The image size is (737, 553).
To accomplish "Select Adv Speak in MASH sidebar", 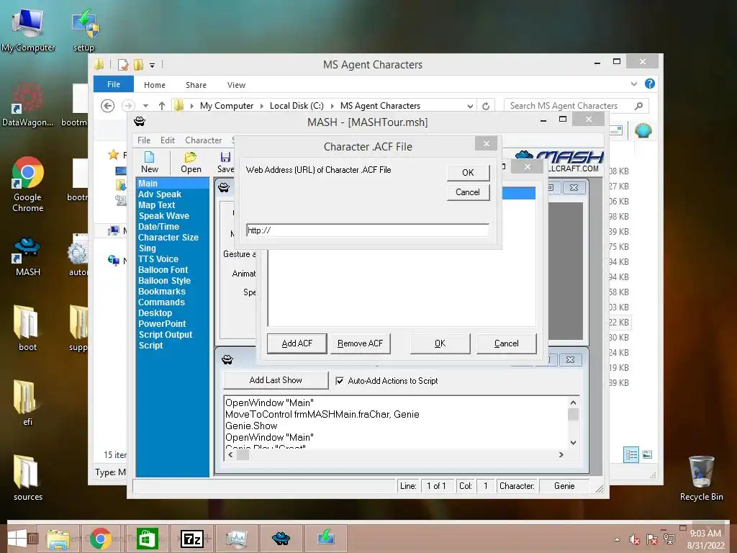I will point(160,194).
